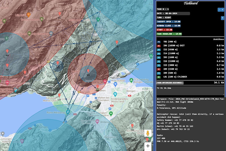
Task: Click the Partial distances header
Action: [219, 39]
